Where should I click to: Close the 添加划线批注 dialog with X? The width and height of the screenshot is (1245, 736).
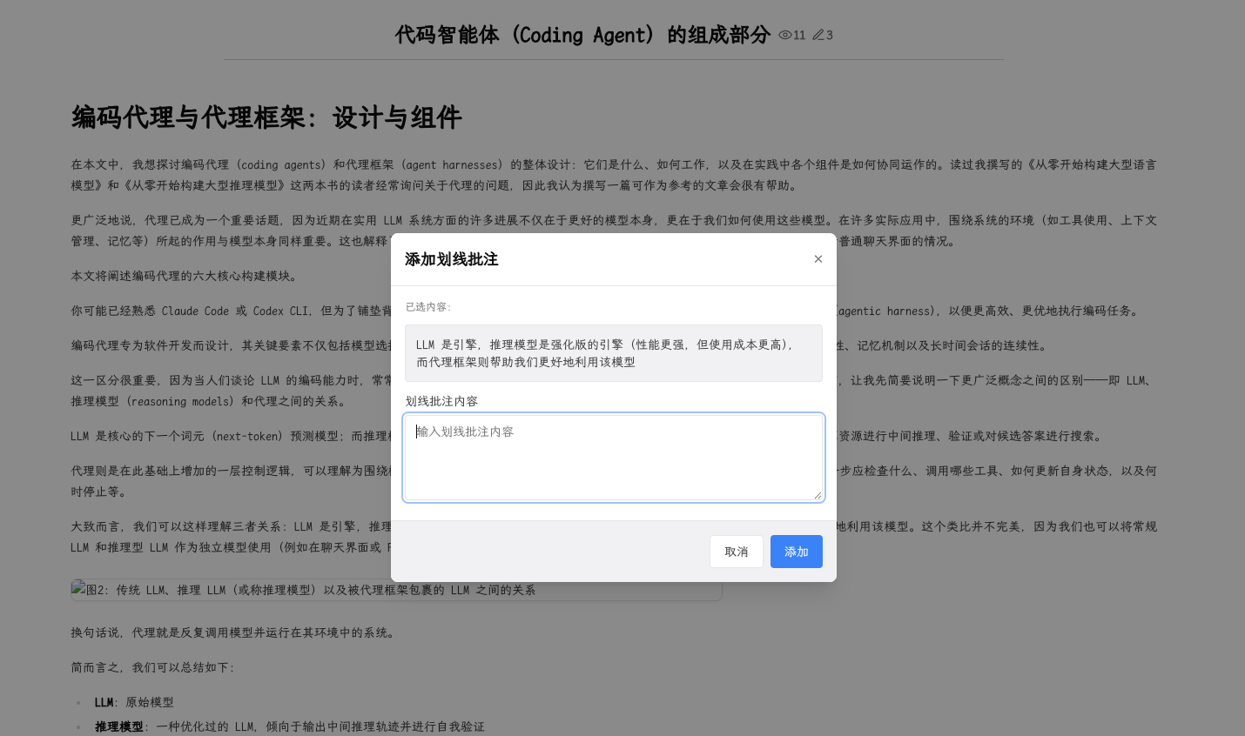[x=818, y=259]
